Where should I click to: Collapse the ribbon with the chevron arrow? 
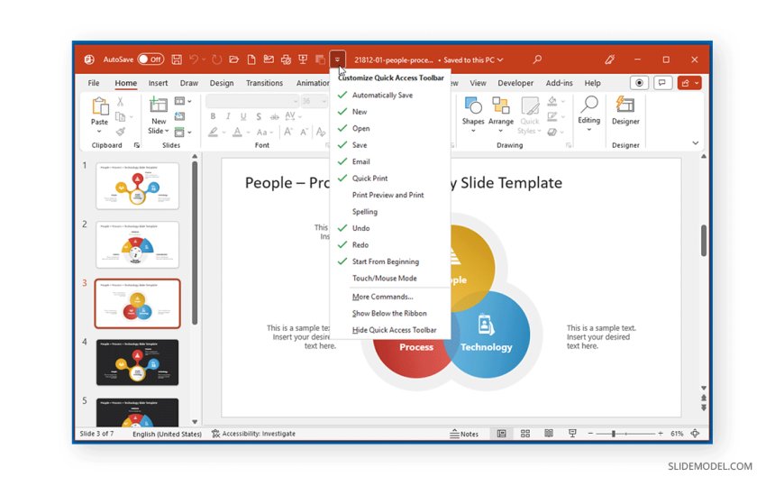(x=695, y=143)
